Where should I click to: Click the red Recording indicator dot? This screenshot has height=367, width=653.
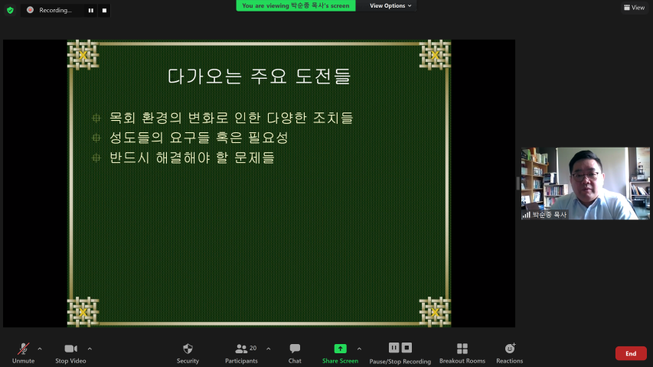pyautogui.click(x=30, y=10)
